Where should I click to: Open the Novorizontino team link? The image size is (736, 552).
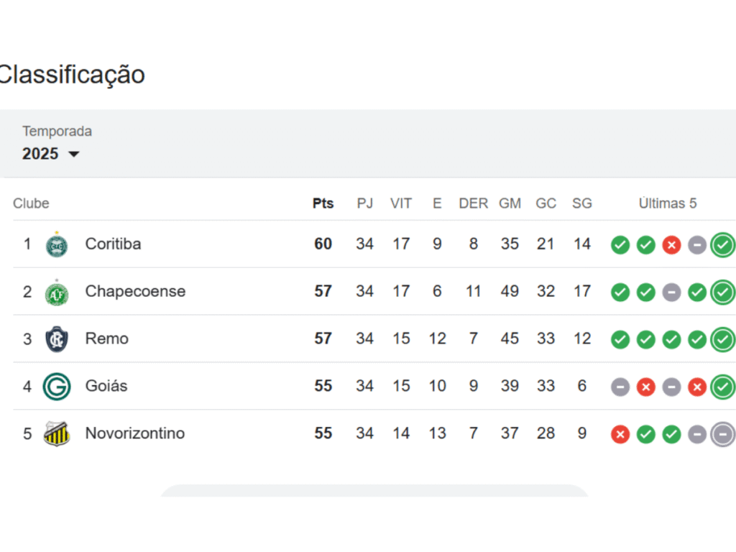click(134, 434)
